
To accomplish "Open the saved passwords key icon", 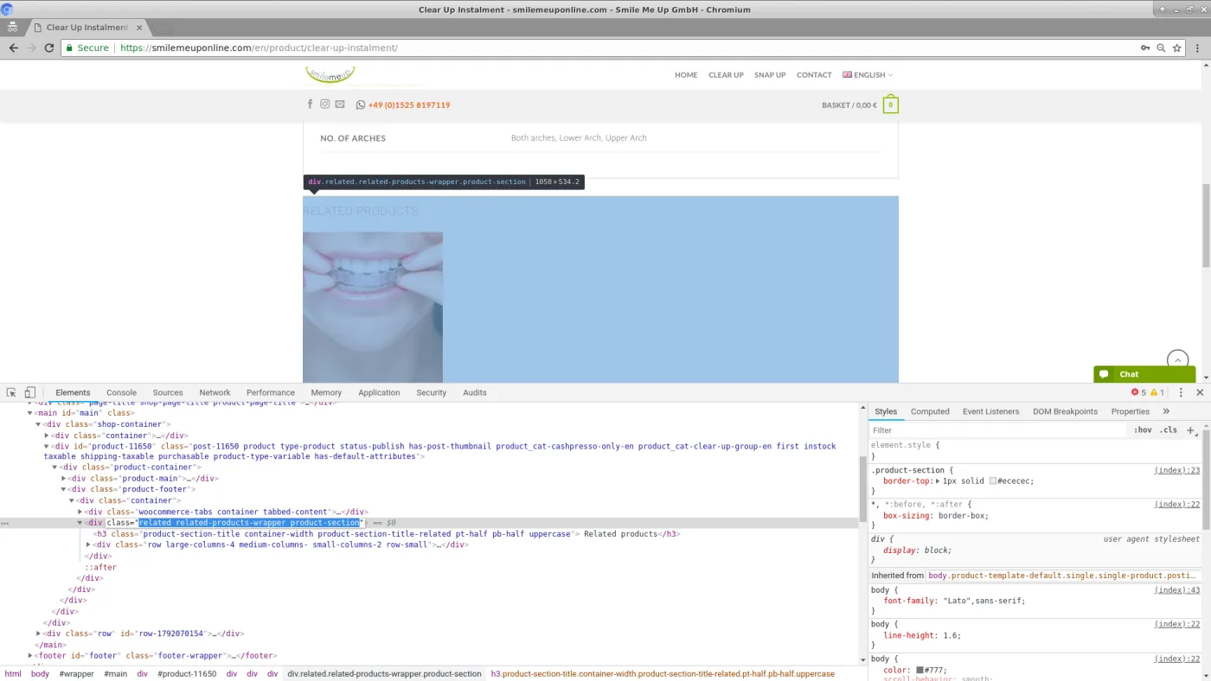I will 1145,48.
